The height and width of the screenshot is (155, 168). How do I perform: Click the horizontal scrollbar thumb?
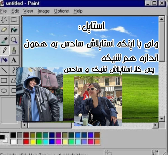click(50, 125)
